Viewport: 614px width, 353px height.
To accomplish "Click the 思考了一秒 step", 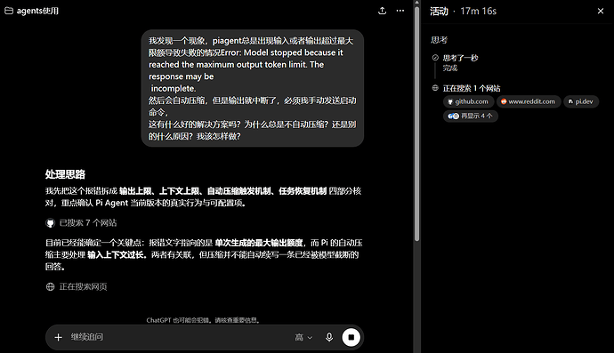I will click(460, 58).
